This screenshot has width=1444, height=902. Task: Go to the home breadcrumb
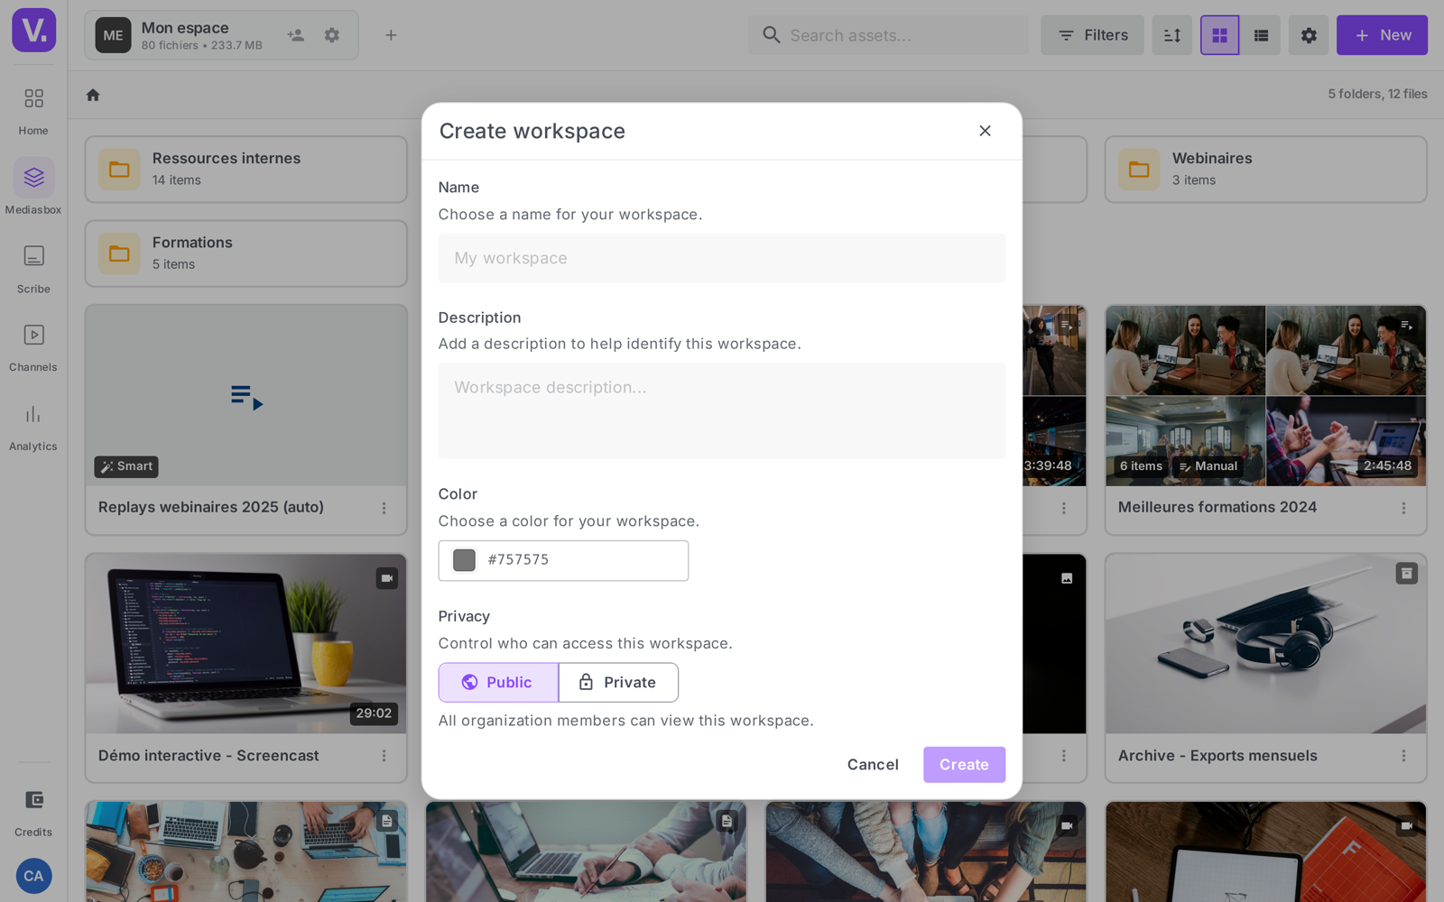click(93, 95)
